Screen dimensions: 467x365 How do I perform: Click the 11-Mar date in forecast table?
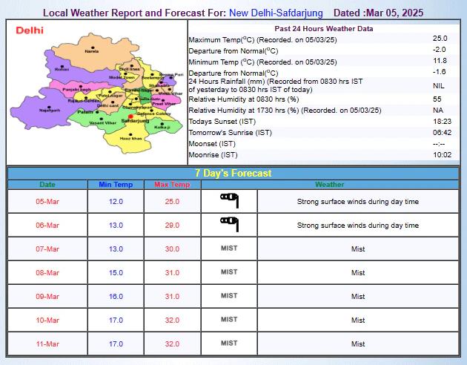(47, 343)
